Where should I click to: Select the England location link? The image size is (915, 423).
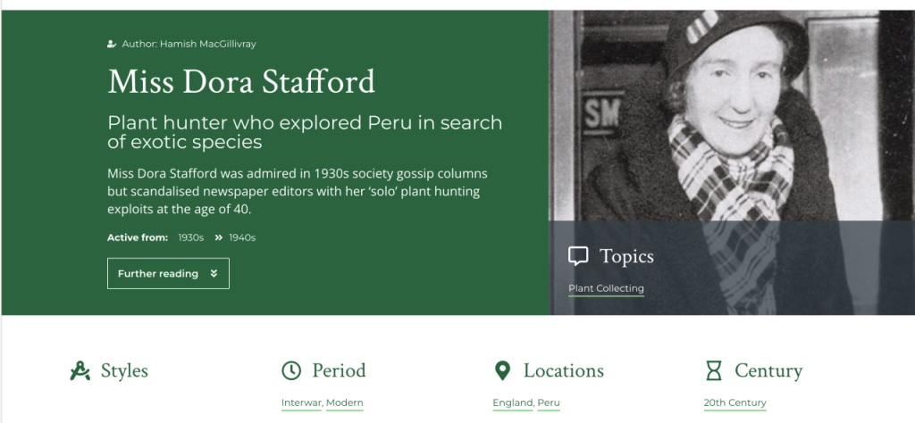pos(513,403)
